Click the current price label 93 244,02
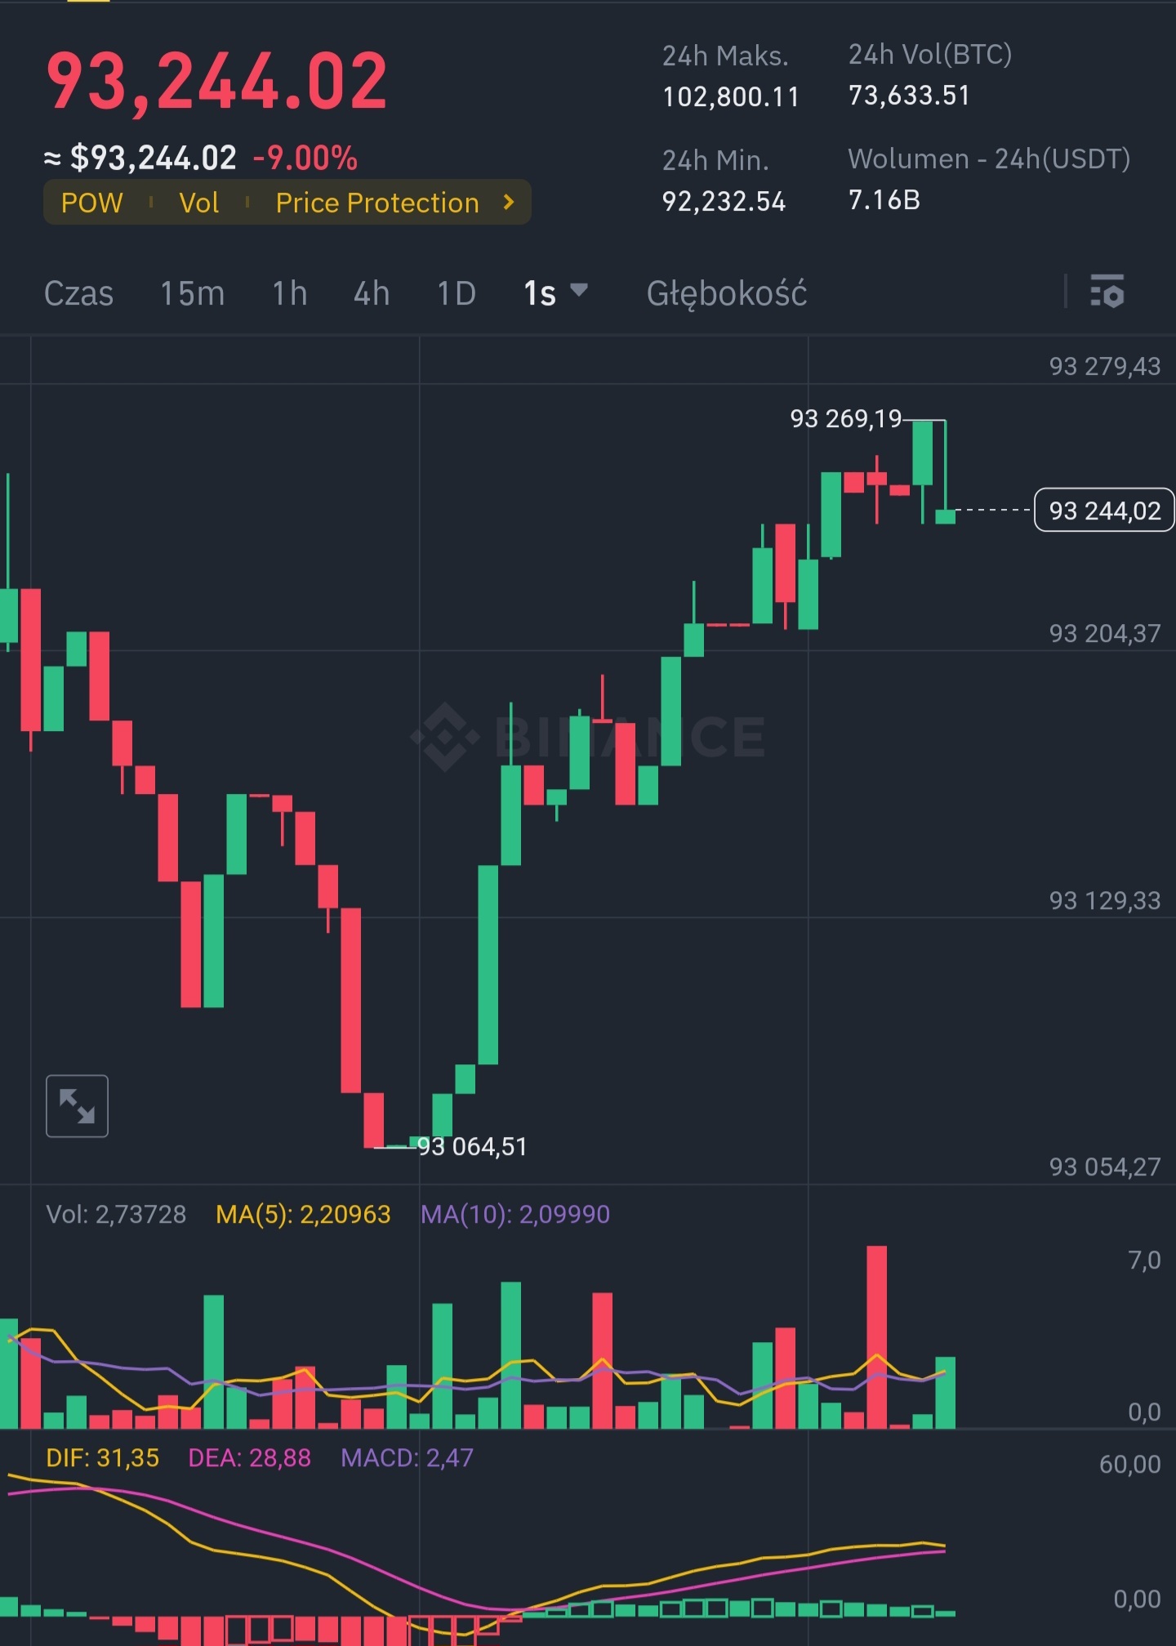The image size is (1176, 1646). (x=1104, y=511)
